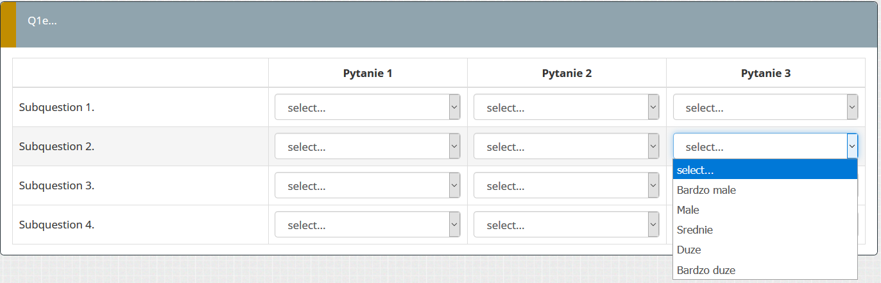Choose the highlighted "select..." option in list
Viewport: 881px width, 283px height.
pyautogui.click(x=764, y=170)
